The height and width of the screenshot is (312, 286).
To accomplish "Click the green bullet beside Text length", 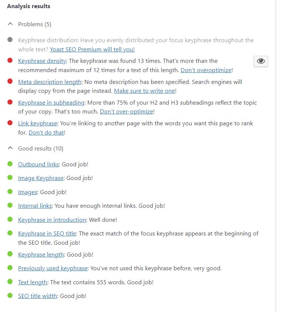I will click(10, 282).
